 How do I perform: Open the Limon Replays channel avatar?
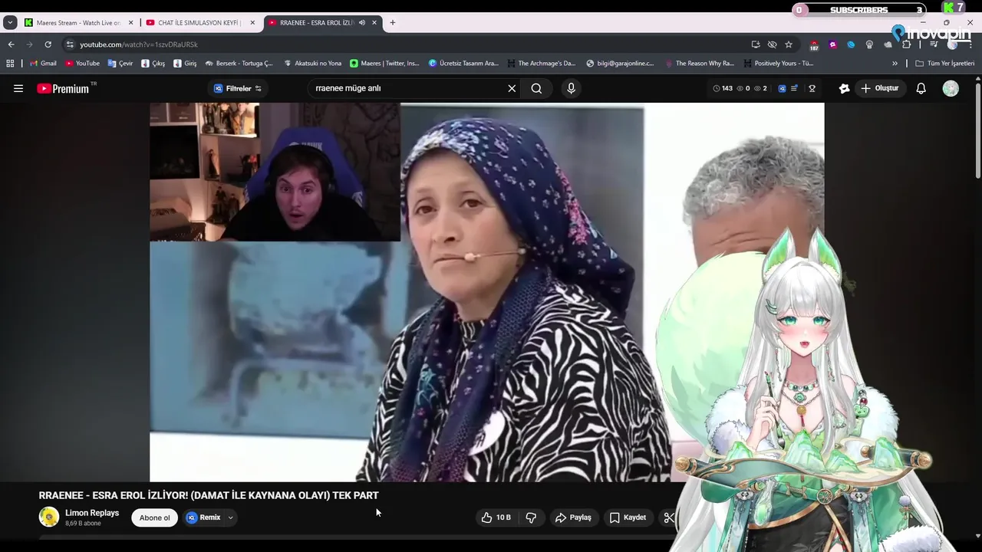49,517
